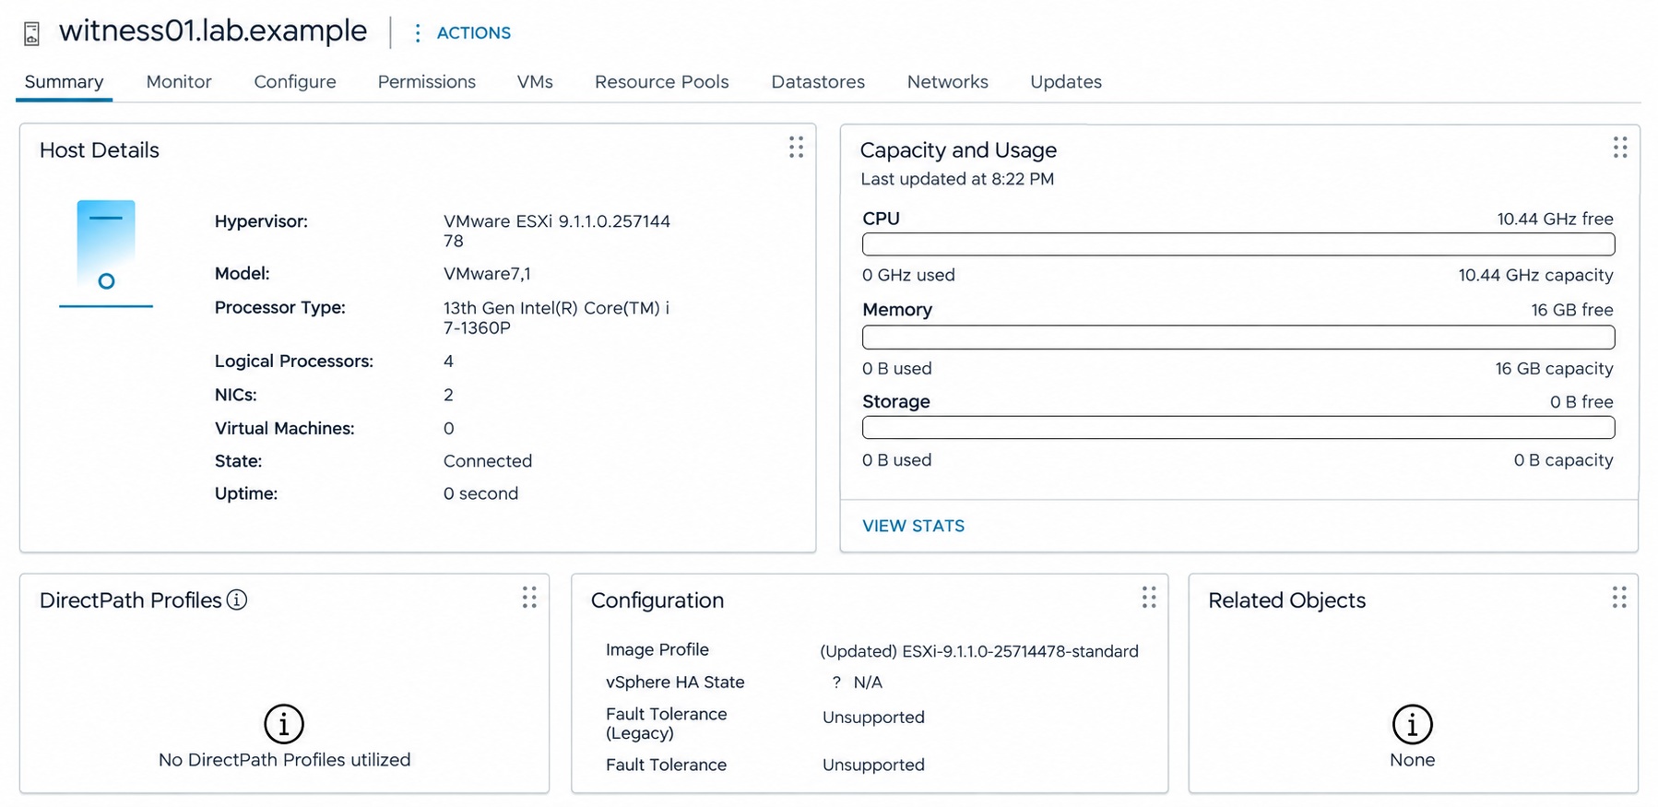Click 16 GB capacity memory text
Viewport: 1658px width, 807px height.
(x=1554, y=369)
